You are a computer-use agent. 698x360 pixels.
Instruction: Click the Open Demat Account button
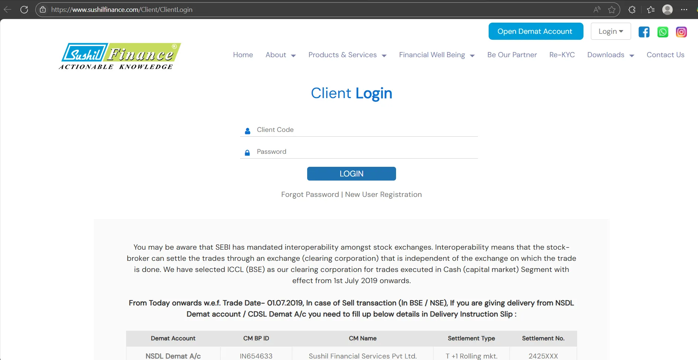pos(536,31)
